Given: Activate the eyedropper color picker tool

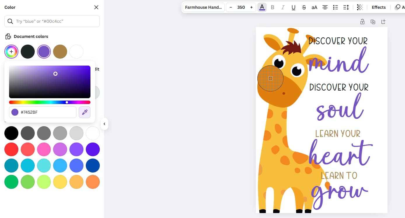Looking at the screenshot, I should (x=85, y=112).
